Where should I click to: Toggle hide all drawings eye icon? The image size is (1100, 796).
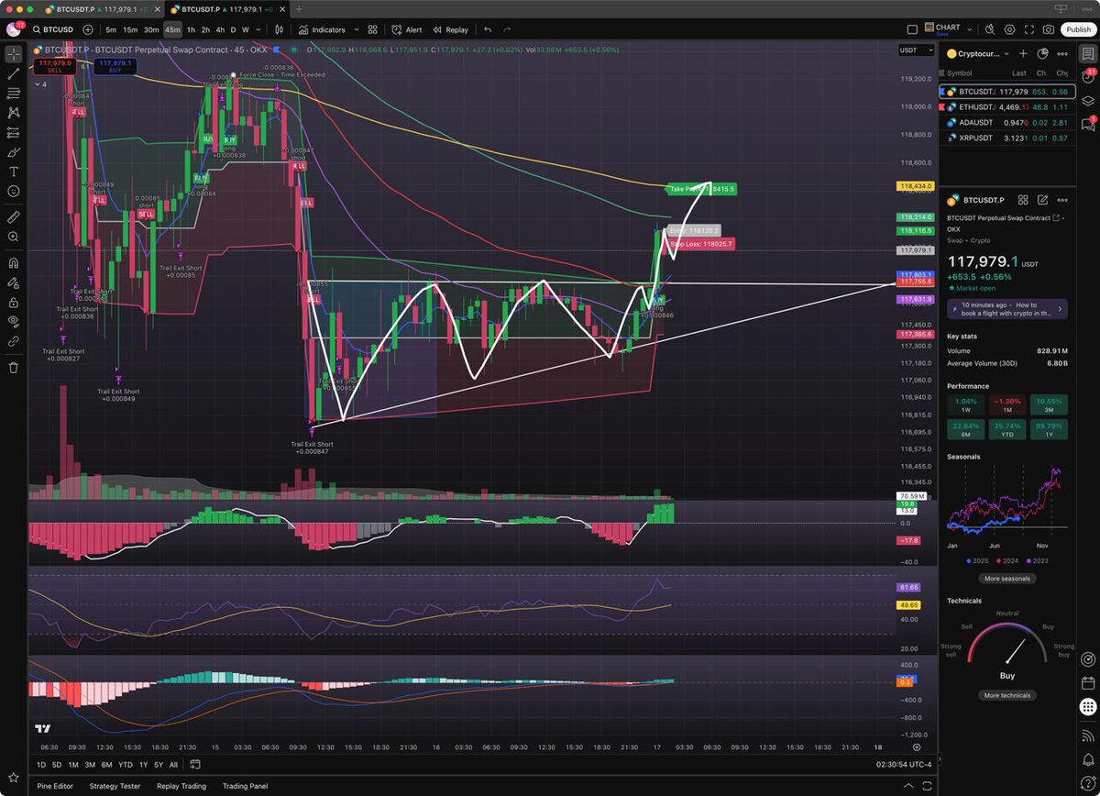pos(14,321)
